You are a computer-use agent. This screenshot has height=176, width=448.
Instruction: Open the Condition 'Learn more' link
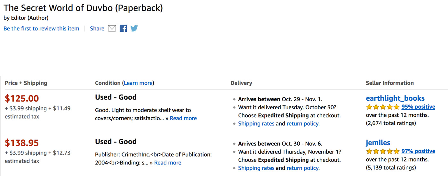[x=138, y=83]
